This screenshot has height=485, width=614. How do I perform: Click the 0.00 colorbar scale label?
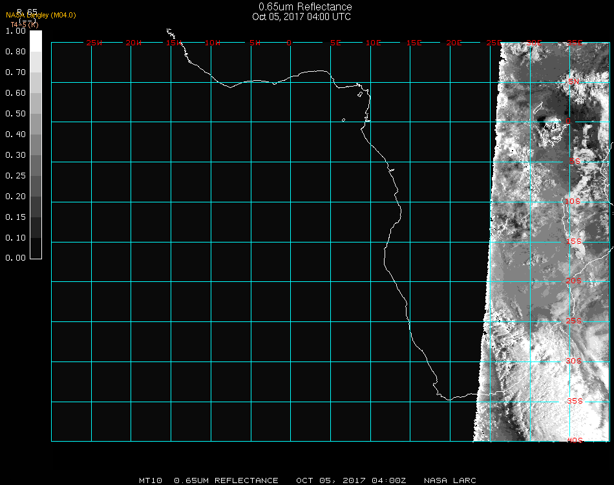[x=16, y=258]
